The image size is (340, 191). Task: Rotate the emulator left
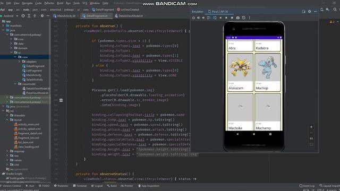point(209,18)
